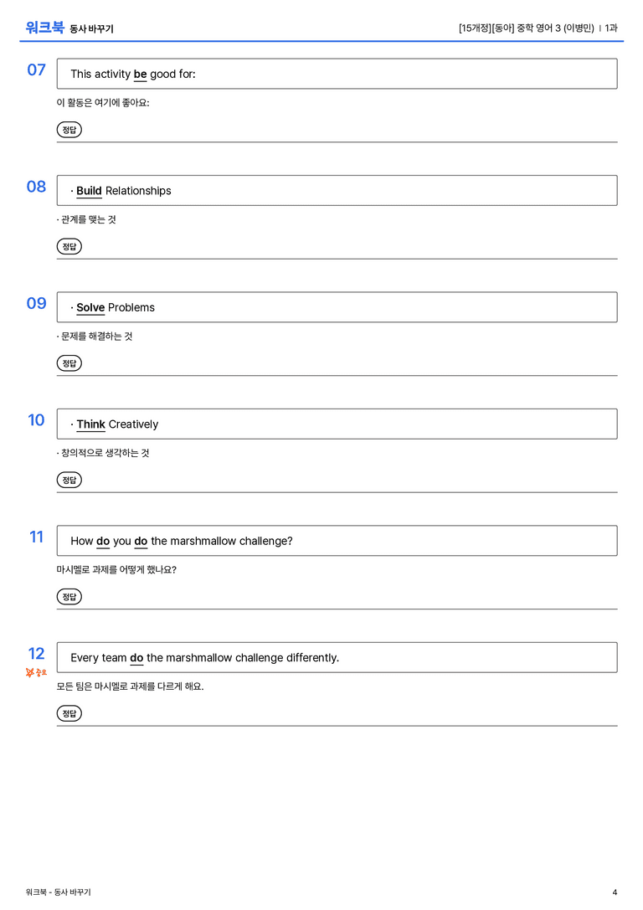Click the 정답 badge under question 09

tap(69, 362)
